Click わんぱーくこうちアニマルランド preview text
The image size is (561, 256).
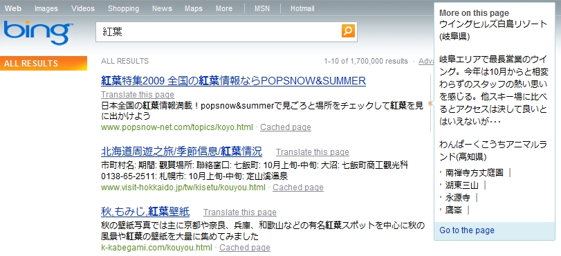pyautogui.click(x=493, y=151)
